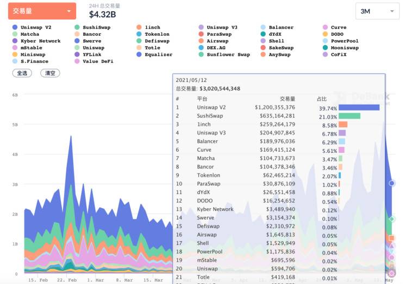
Task: Toggle Uniswap V3 legend series
Action: 218,27
